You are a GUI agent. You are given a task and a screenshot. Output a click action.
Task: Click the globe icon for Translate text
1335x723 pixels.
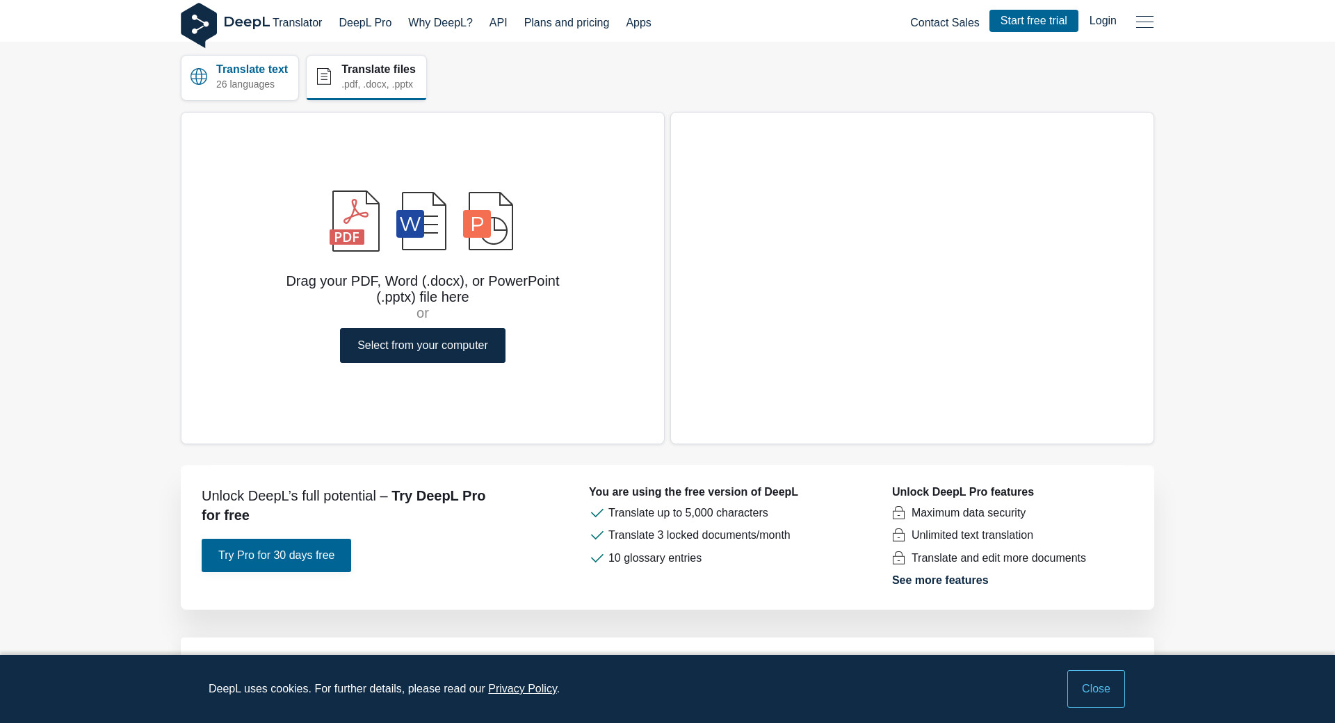point(199,76)
